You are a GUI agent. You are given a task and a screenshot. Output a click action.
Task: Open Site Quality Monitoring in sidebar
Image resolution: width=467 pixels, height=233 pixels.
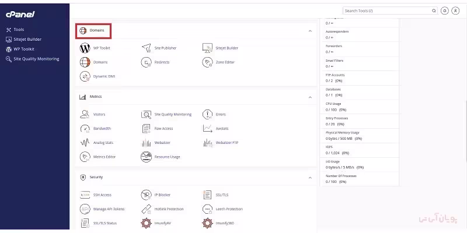click(36, 59)
